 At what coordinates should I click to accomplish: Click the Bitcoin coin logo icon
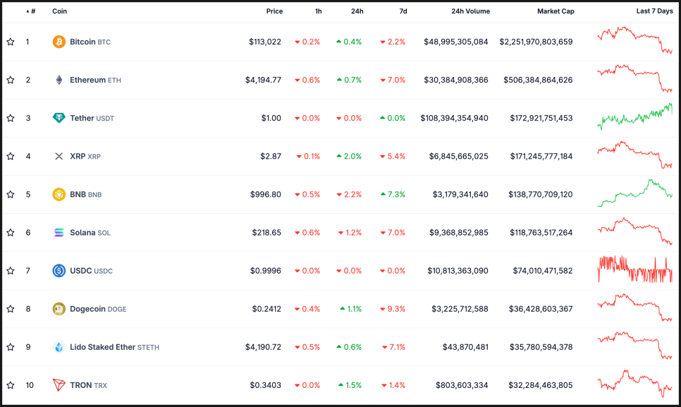point(59,42)
